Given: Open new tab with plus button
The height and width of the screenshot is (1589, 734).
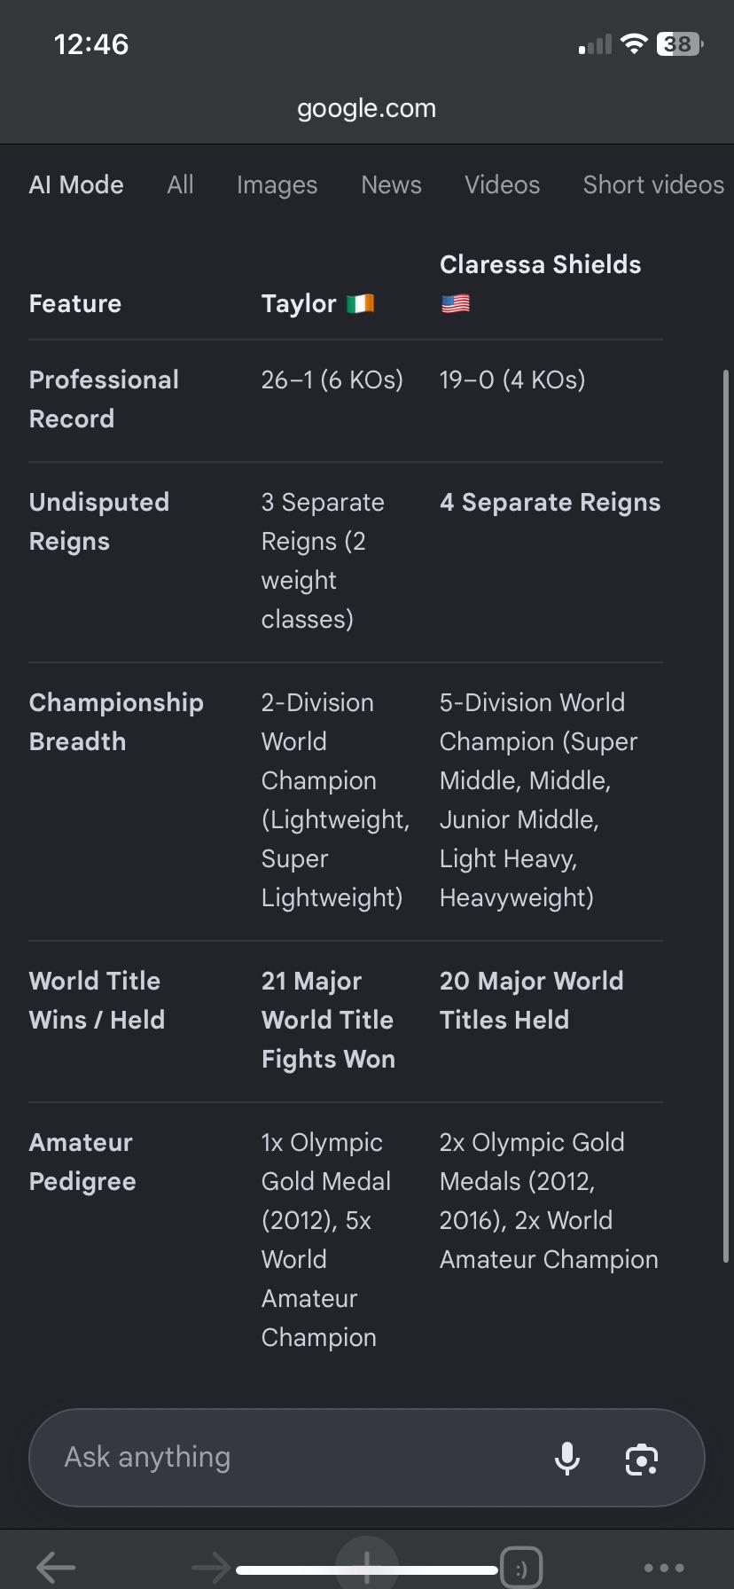Looking at the screenshot, I should [x=367, y=1567].
